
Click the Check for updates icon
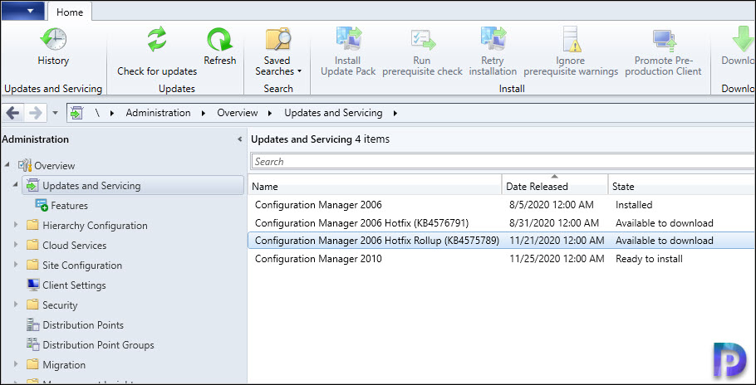click(157, 39)
